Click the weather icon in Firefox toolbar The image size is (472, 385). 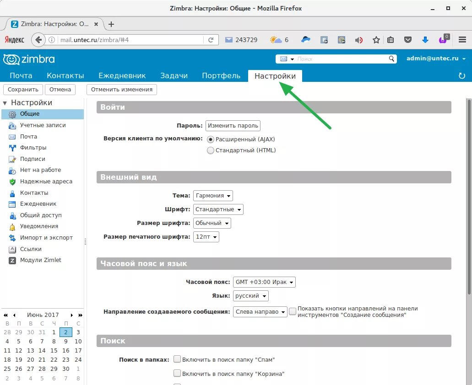[x=276, y=40]
